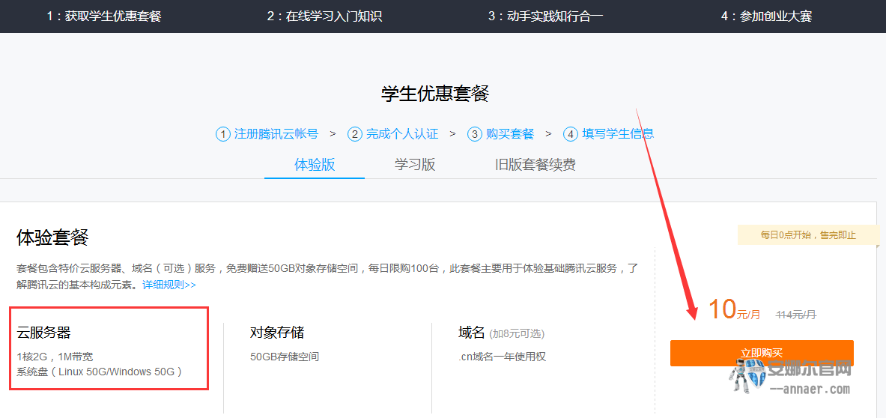Open step 3 动手实践知行合一

(x=546, y=16)
